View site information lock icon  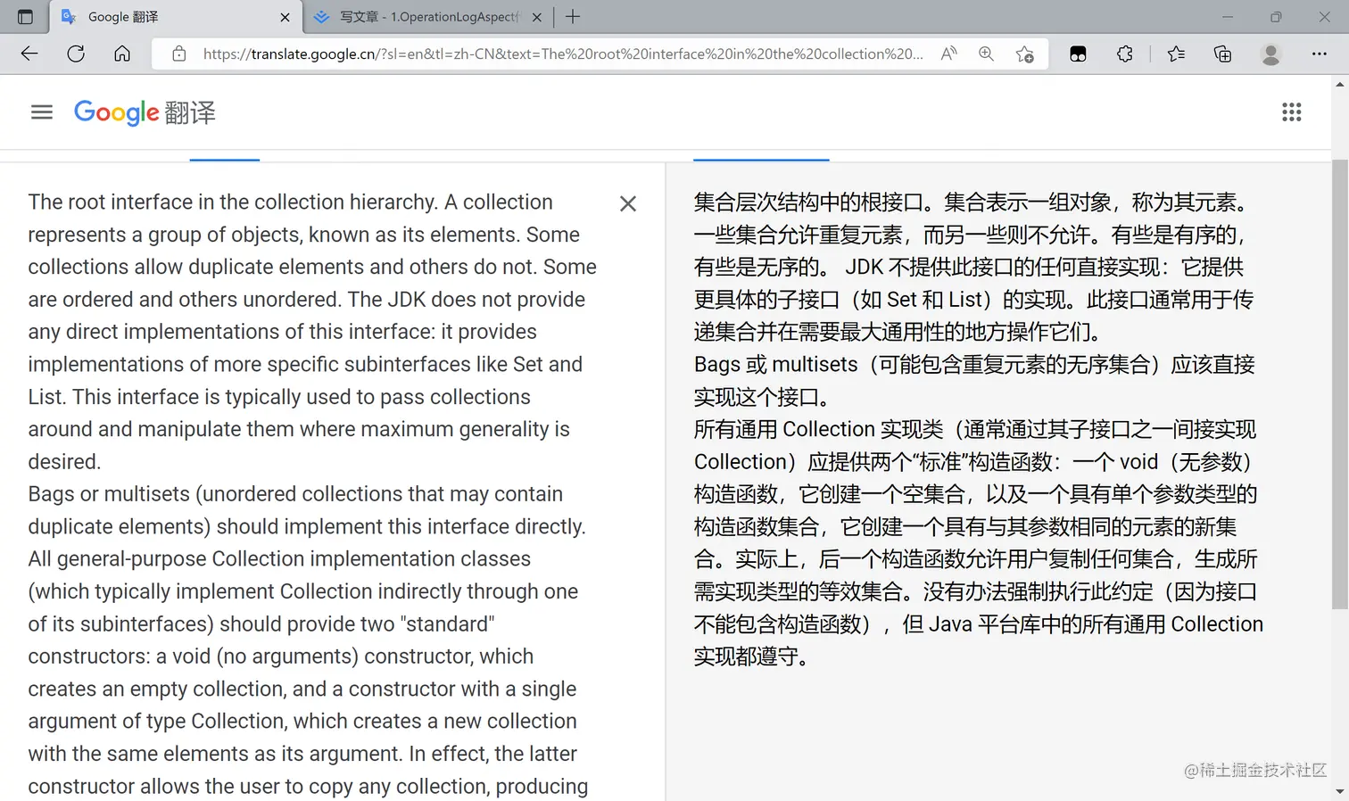click(178, 54)
